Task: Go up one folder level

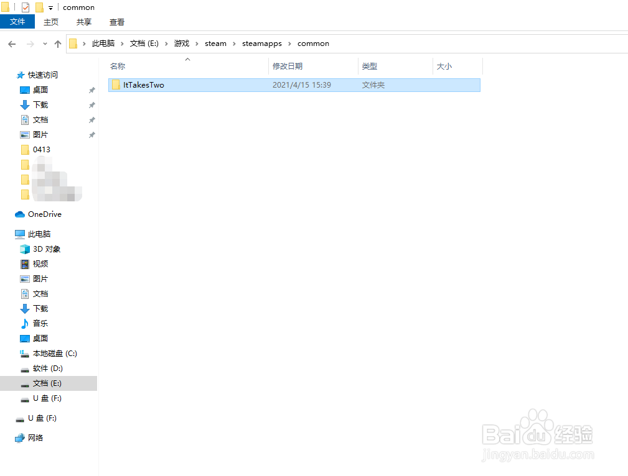Action: [x=58, y=44]
